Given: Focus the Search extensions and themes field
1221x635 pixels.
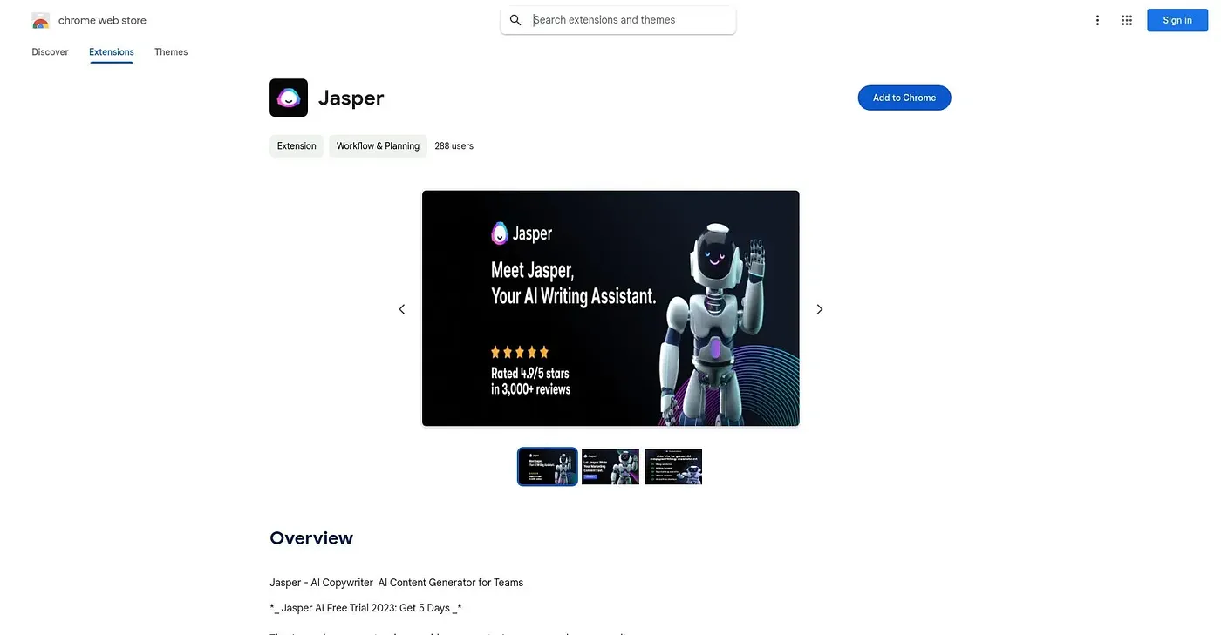Looking at the screenshot, I should tap(618, 20).
